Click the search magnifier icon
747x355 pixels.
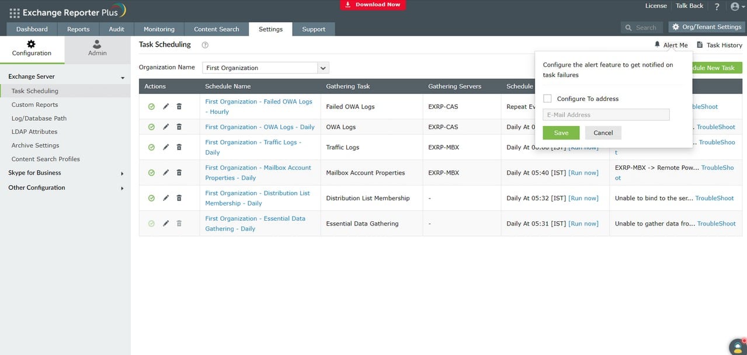(x=628, y=27)
